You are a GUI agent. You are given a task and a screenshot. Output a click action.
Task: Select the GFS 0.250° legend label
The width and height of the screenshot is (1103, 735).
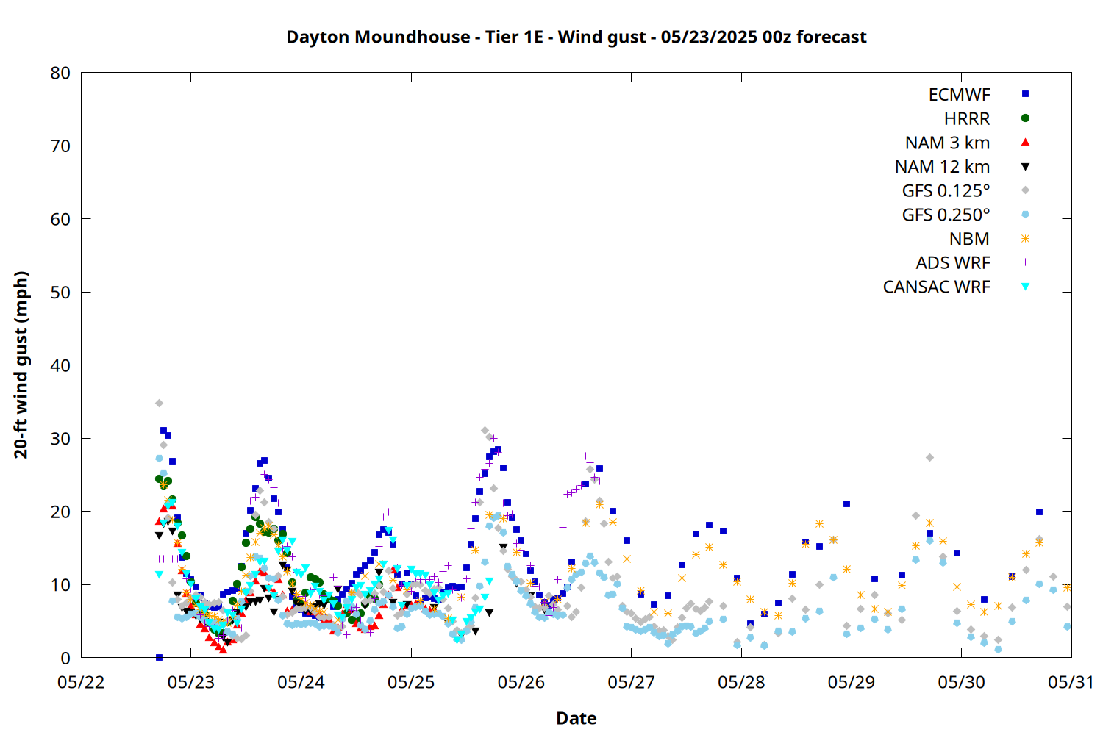(946, 215)
